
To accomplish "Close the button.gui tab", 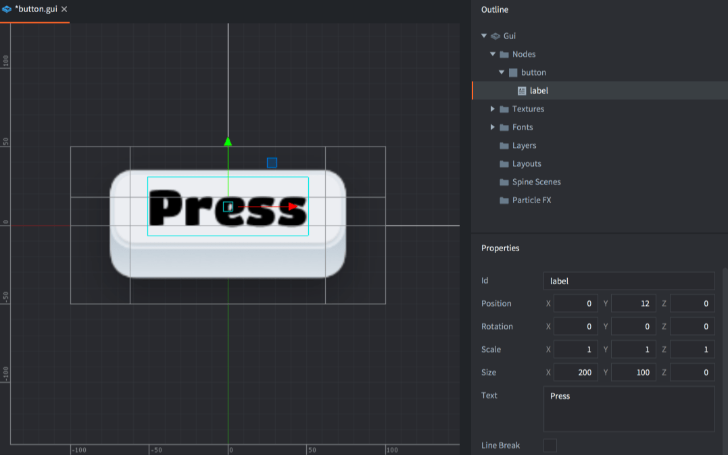I will (64, 9).
